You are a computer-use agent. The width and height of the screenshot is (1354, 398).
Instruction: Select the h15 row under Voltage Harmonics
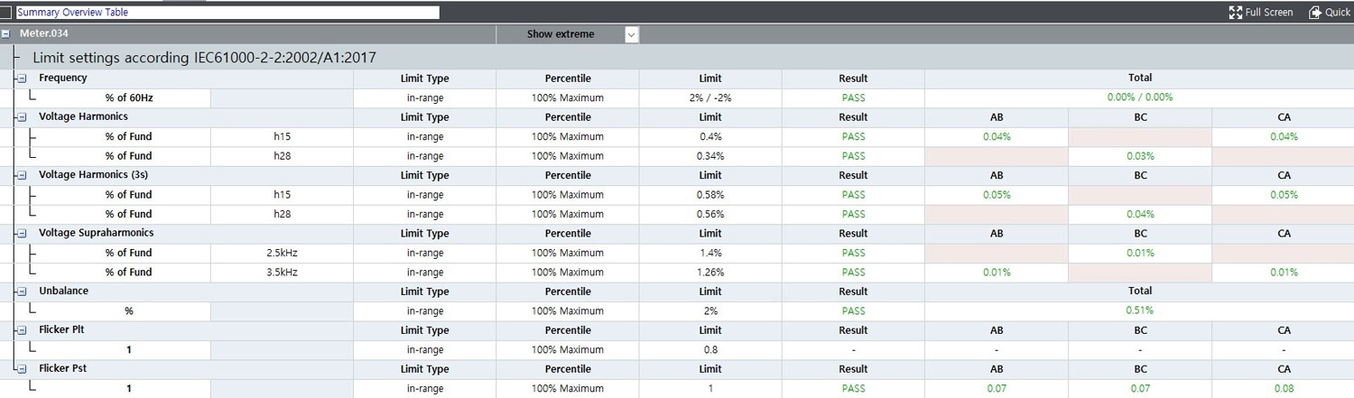coord(283,137)
